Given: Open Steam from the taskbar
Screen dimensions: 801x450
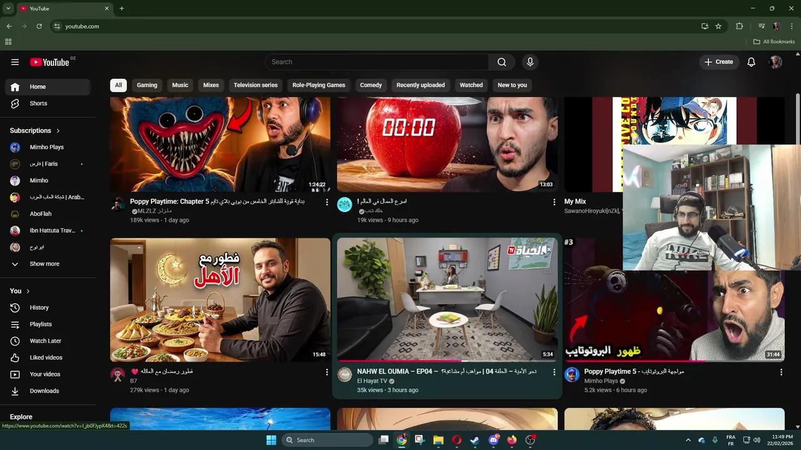Looking at the screenshot, I should point(475,440).
